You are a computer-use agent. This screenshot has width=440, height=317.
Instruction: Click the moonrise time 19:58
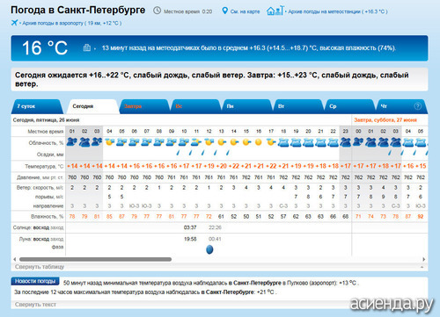point(190,239)
